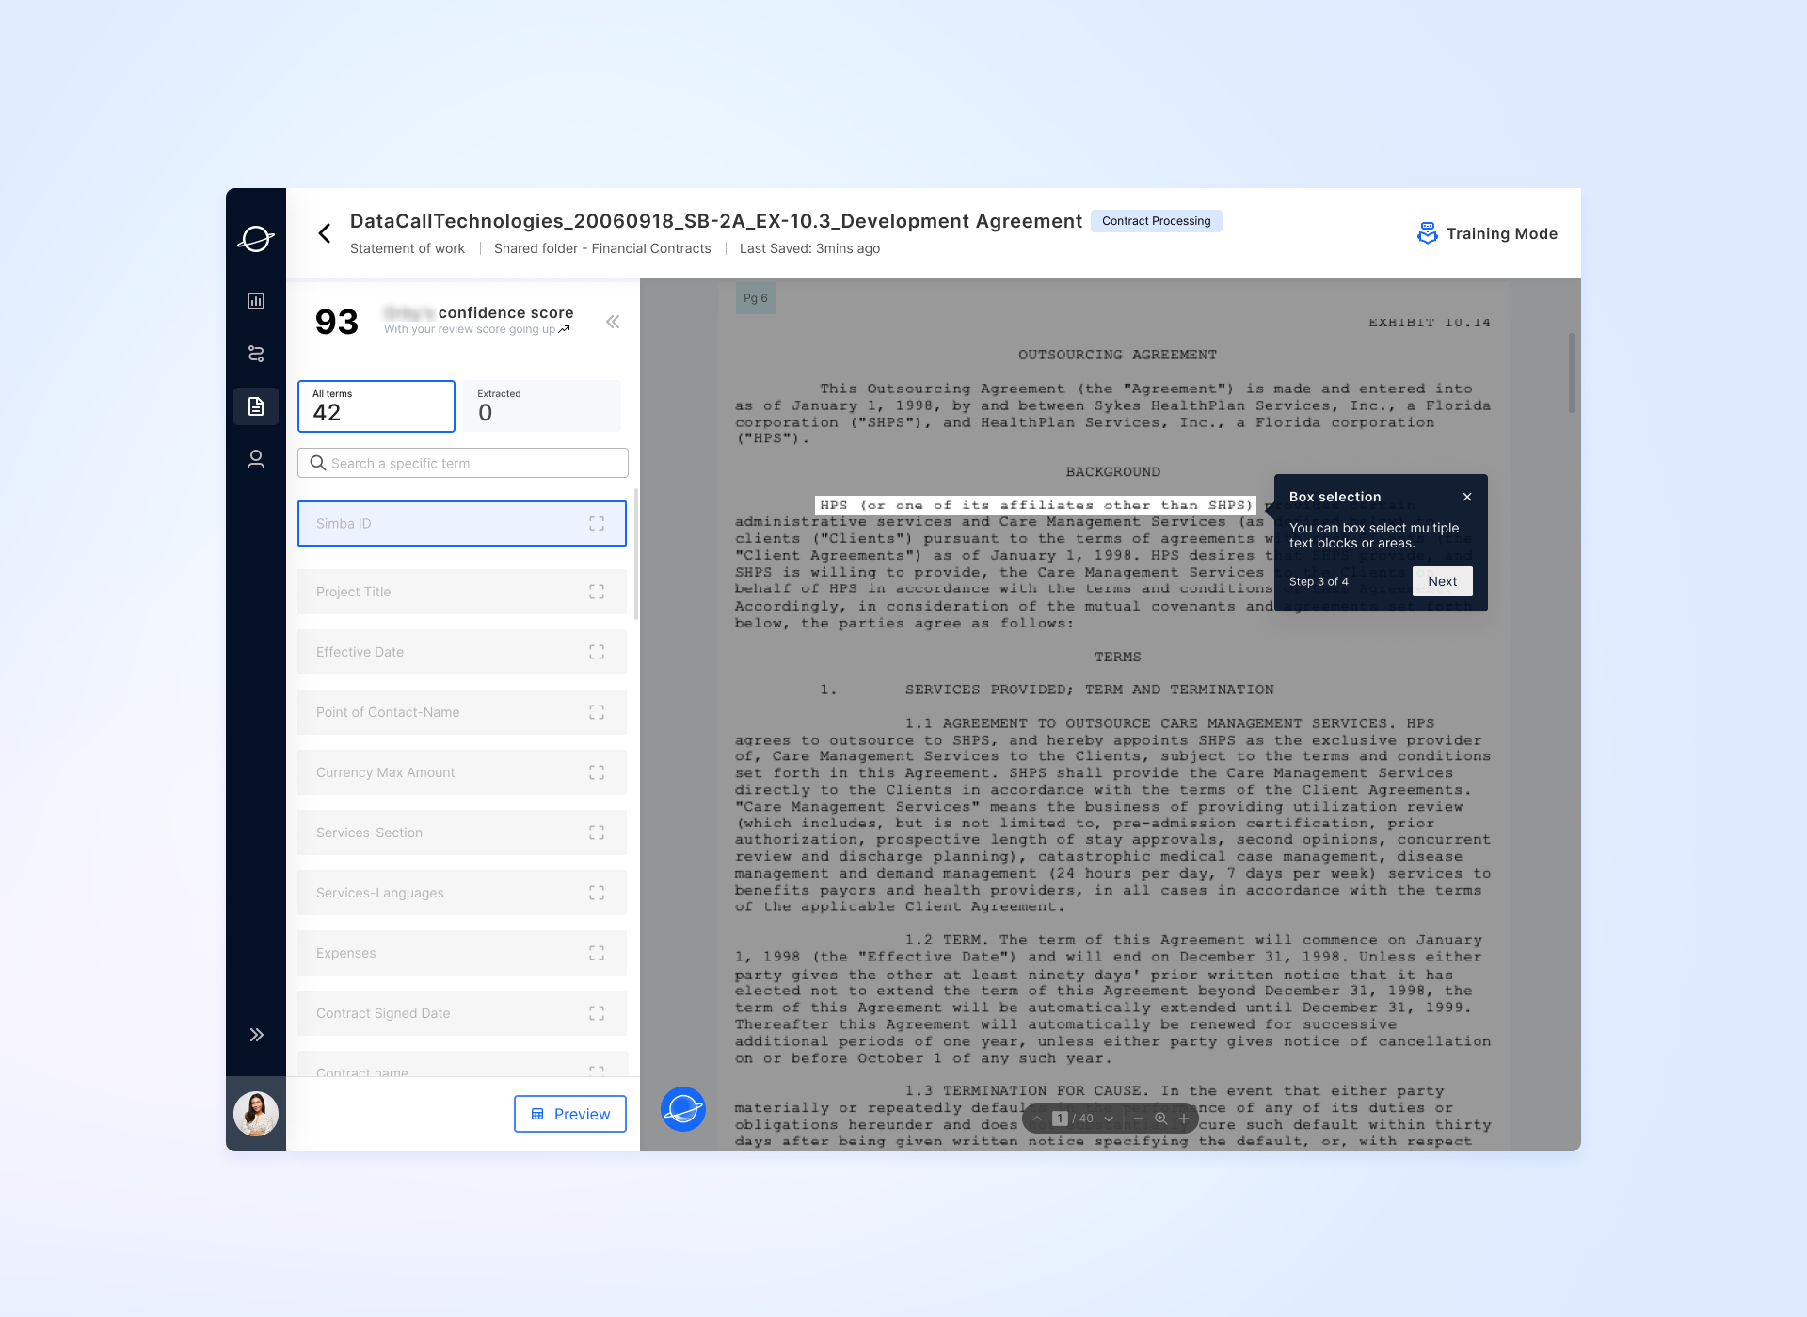The image size is (1807, 1317).
Task: Open the user profile sidebar icon
Action: [x=256, y=459]
